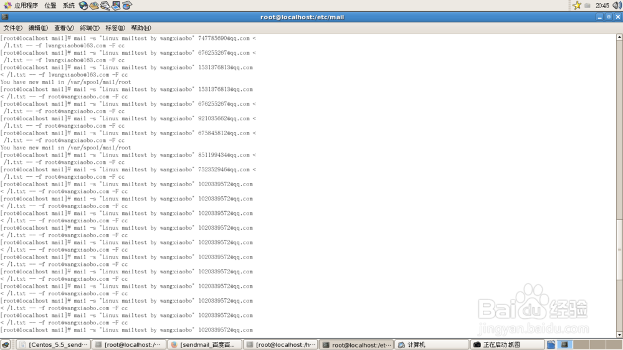Open the 位置 places menu
The height and width of the screenshot is (350, 623).
(50, 6)
